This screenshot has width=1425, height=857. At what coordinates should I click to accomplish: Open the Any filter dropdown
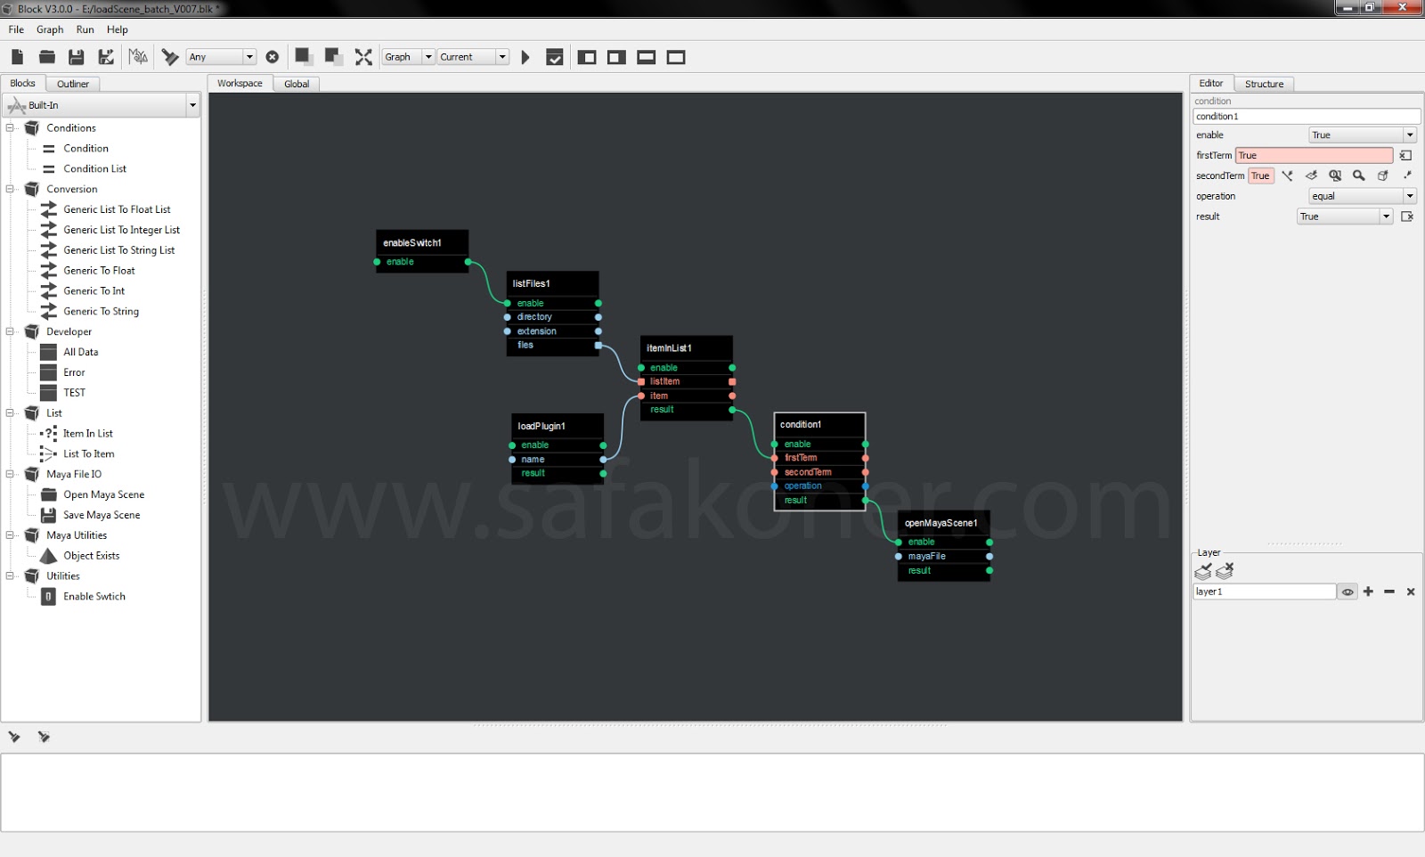tap(222, 57)
